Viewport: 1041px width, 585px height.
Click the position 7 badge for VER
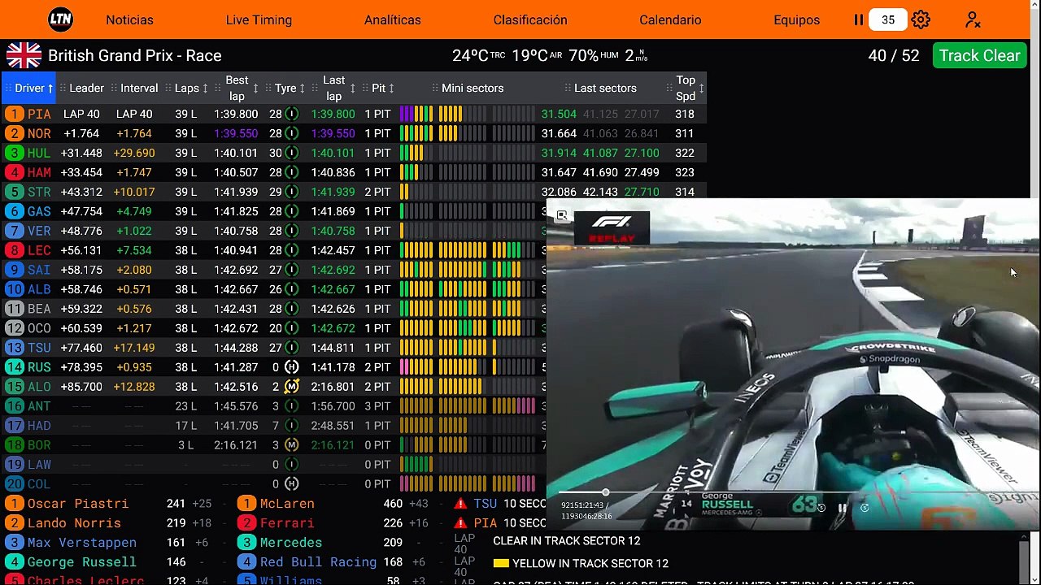coord(14,231)
